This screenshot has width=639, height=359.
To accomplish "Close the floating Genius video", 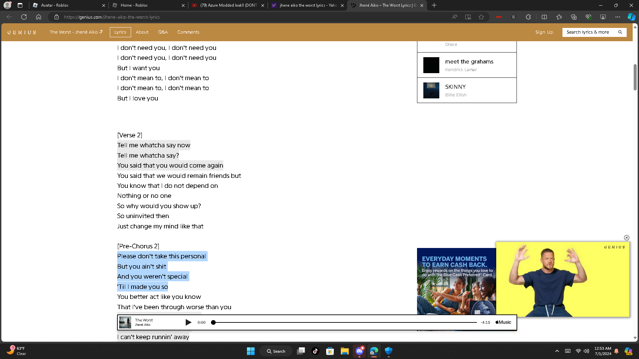I will tap(627, 238).
